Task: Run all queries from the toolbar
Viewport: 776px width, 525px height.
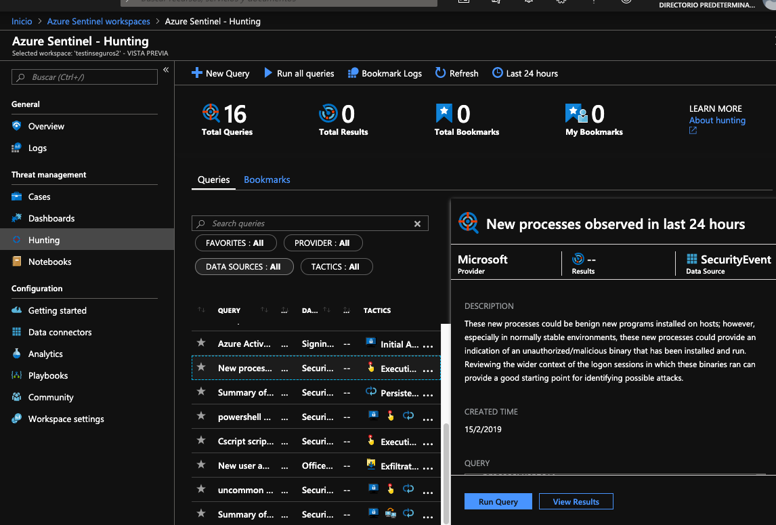Action: (x=299, y=73)
